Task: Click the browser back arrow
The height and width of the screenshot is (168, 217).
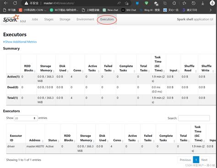Action: (x=6, y=3)
